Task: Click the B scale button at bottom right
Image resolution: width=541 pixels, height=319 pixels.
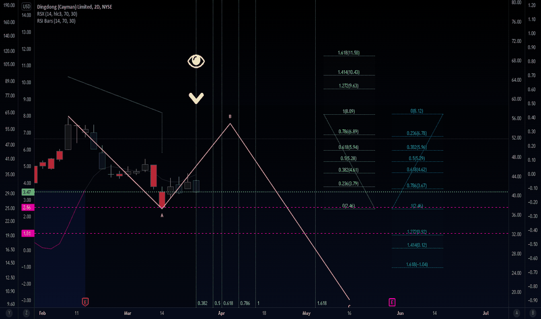Action: point(532,313)
